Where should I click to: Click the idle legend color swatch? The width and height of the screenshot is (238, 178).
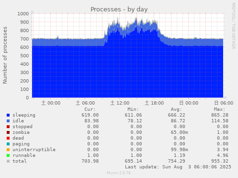pos(8,121)
